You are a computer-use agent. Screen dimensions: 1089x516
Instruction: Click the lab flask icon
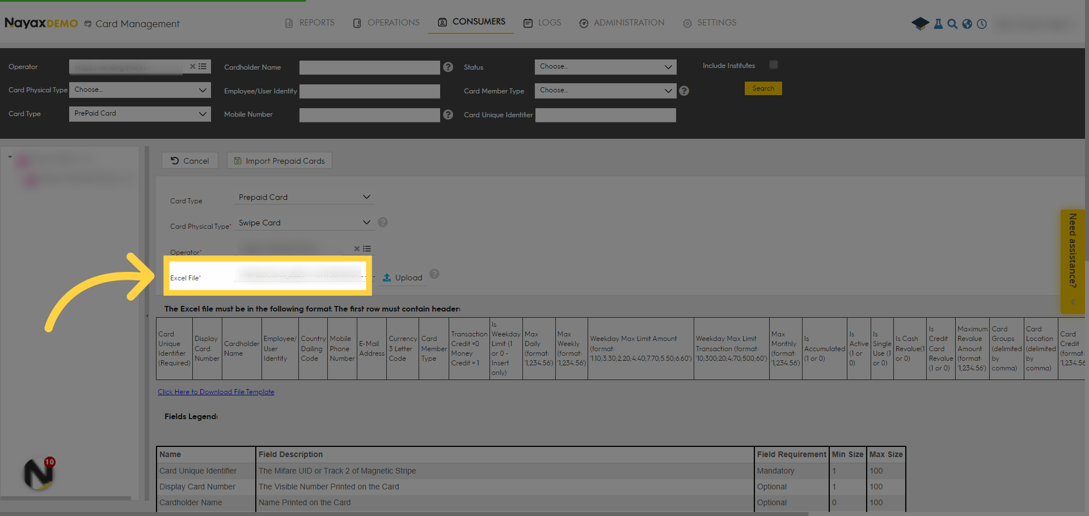pyautogui.click(x=938, y=24)
